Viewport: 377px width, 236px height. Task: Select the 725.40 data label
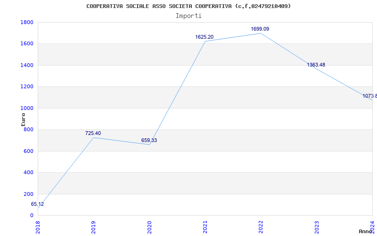pyautogui.click(x=93, y=133)
